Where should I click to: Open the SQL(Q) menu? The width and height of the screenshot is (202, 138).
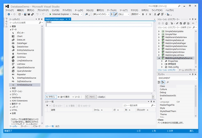tap(90, 10)
